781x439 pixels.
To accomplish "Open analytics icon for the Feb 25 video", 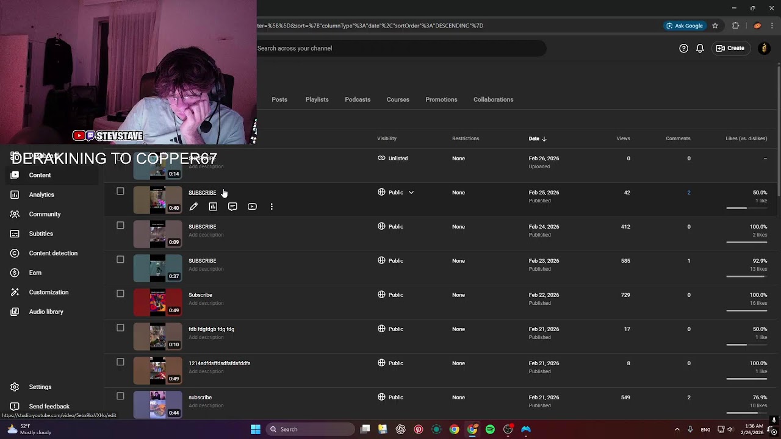I will click(213, 207).
